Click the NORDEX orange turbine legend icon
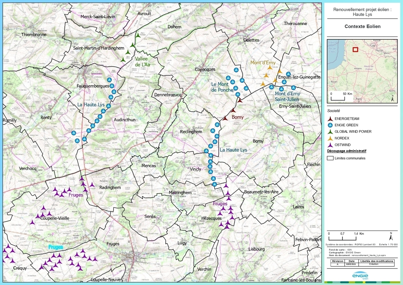 pyautogui.click(x=330, y=138)
